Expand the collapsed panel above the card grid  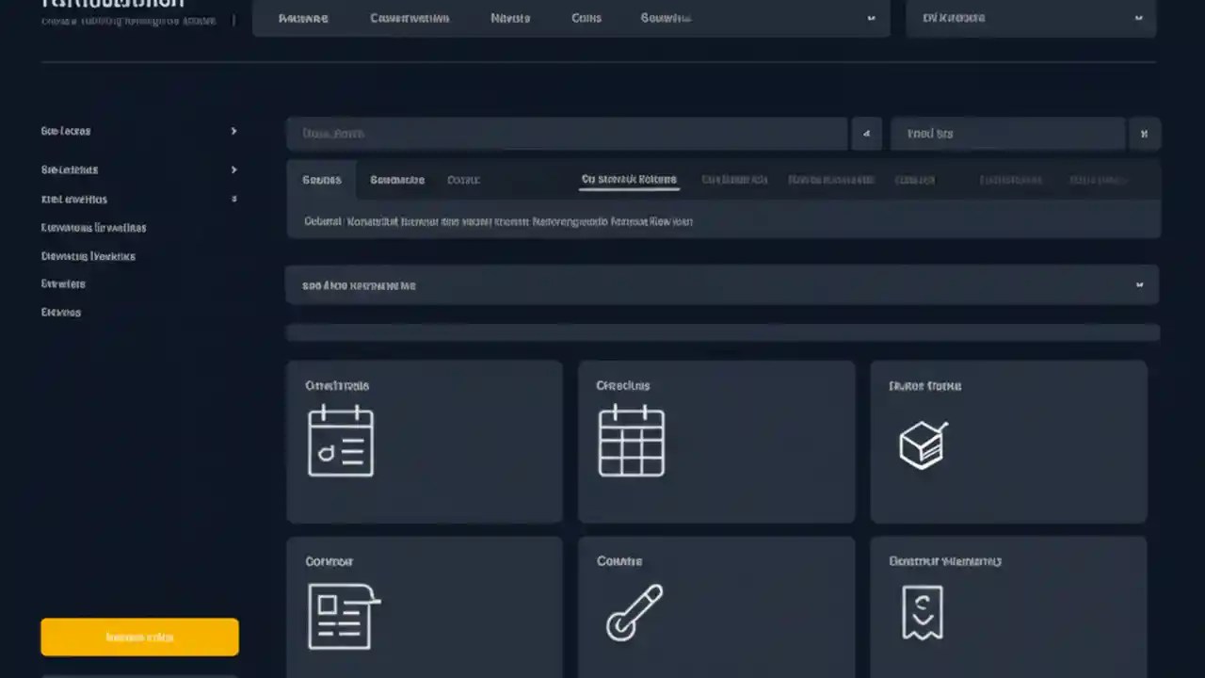pyautogui.click(x=1139, y=284)
